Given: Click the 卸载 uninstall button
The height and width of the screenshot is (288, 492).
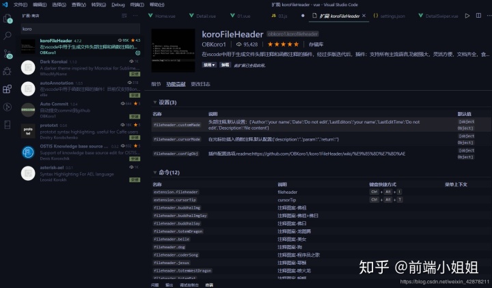Looking at the screenshot, I should (x=225, y=65).
